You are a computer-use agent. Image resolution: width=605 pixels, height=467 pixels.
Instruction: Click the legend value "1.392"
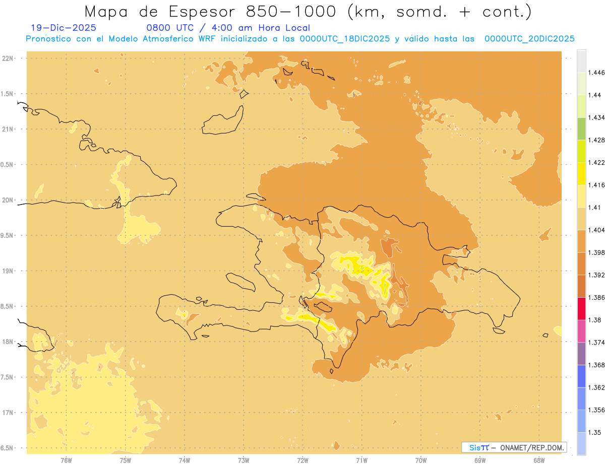[x=596, y=275]
